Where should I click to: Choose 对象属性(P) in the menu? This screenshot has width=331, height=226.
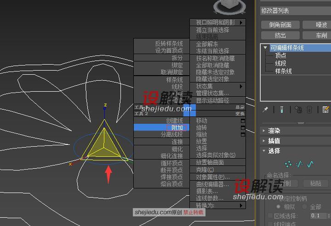point(217,177)
